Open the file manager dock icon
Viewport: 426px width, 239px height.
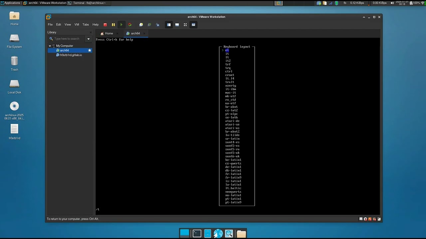(x=208, y=233)
